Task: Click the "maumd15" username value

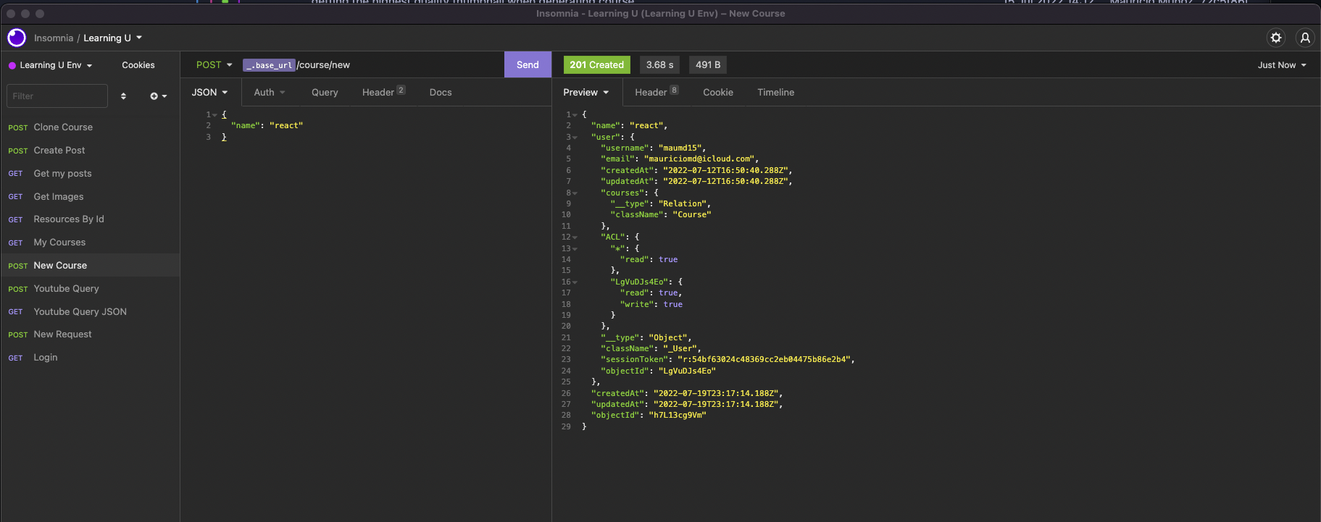Action: coord(680,148)
